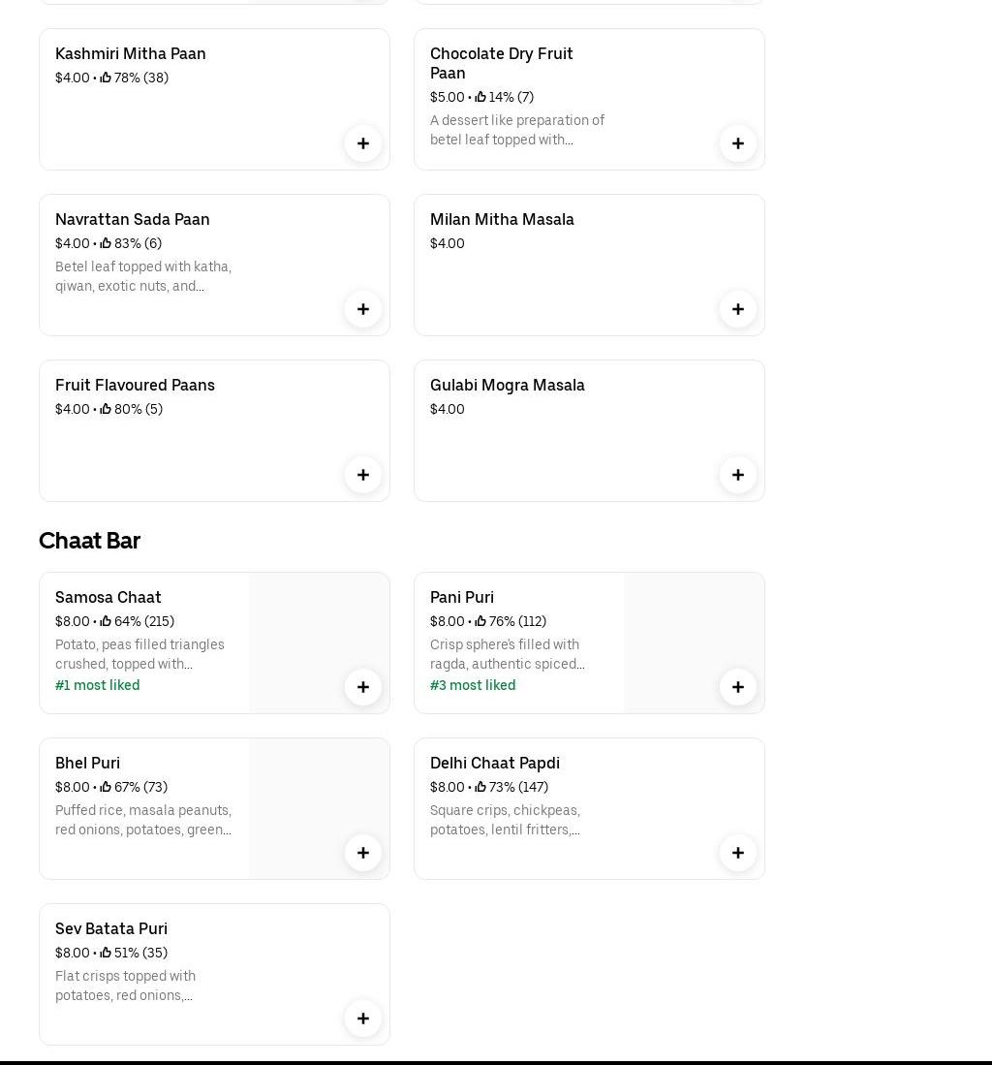Select the Chaat Bar section heading

tap(89, 541)
